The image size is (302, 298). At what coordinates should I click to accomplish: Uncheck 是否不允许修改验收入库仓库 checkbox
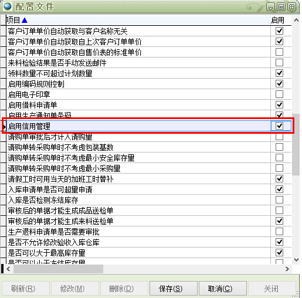[279, 242]
